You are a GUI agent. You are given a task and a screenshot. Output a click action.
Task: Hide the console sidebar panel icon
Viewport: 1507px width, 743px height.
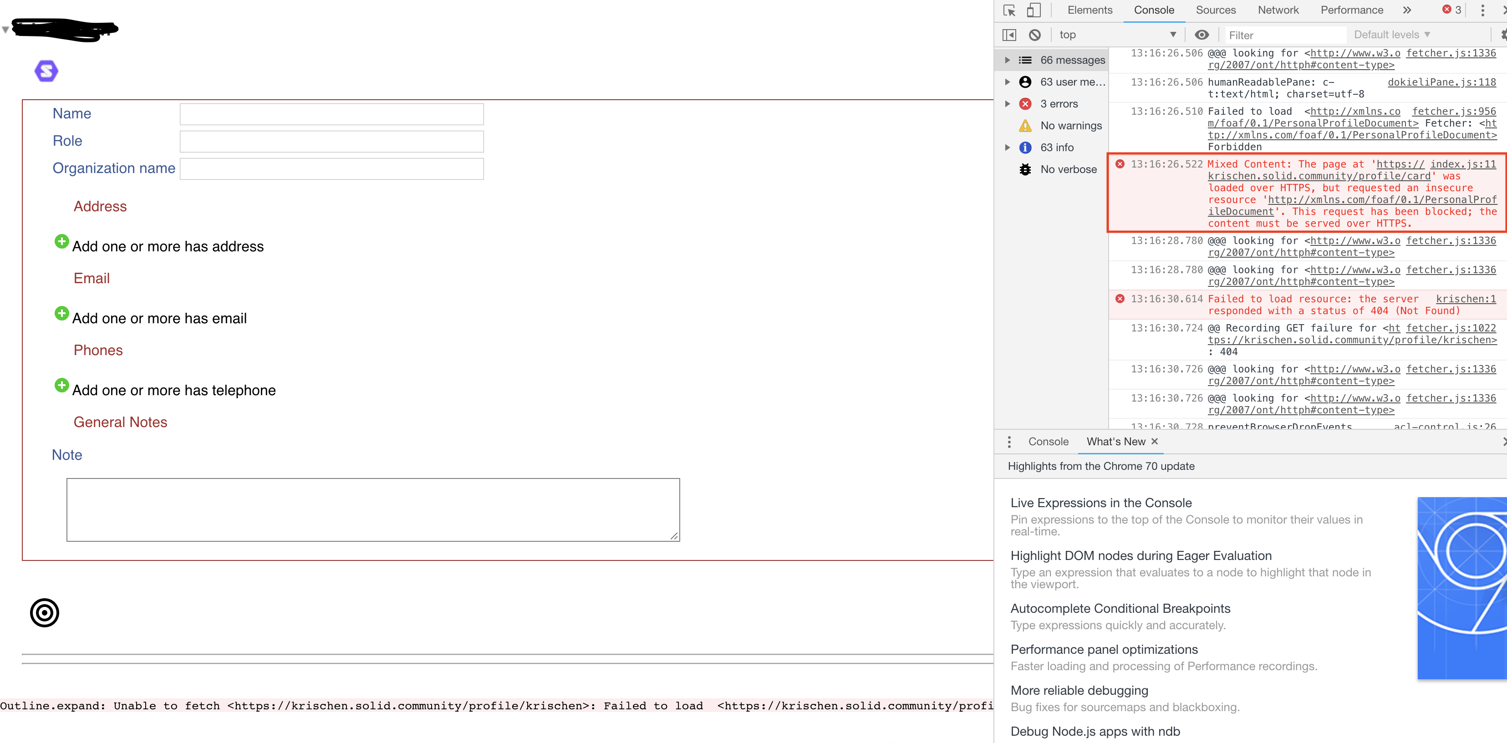click(1009, 35)
